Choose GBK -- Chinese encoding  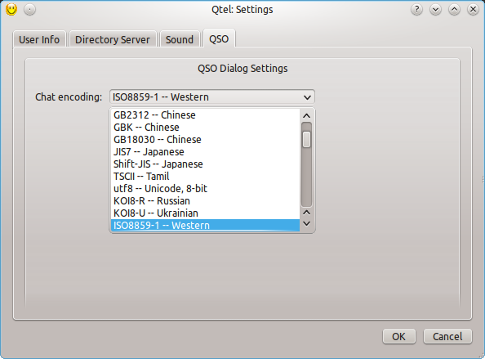[205, 128]
